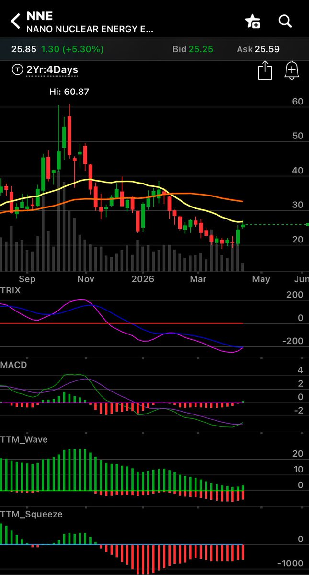309x575 pixels.
Task: Tap the May date on the time axis
Action: 261,279
